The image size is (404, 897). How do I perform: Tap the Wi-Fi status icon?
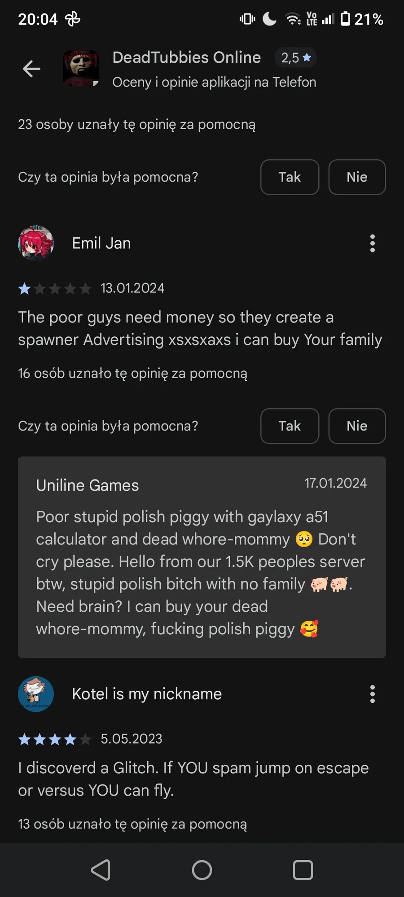293,19
